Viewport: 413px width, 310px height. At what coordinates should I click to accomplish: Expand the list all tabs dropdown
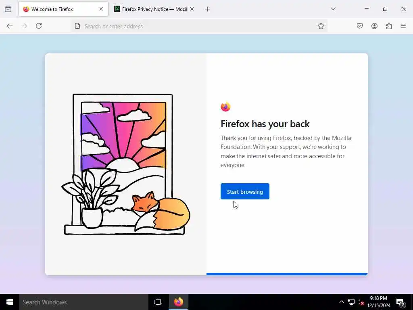333,9
